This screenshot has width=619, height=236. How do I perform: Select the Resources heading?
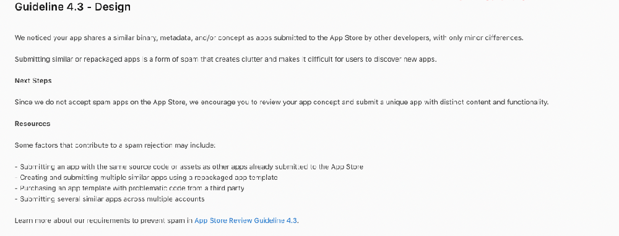tap(32, 124)
